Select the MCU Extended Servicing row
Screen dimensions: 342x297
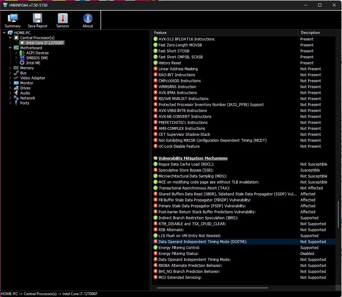pos(244,277)
